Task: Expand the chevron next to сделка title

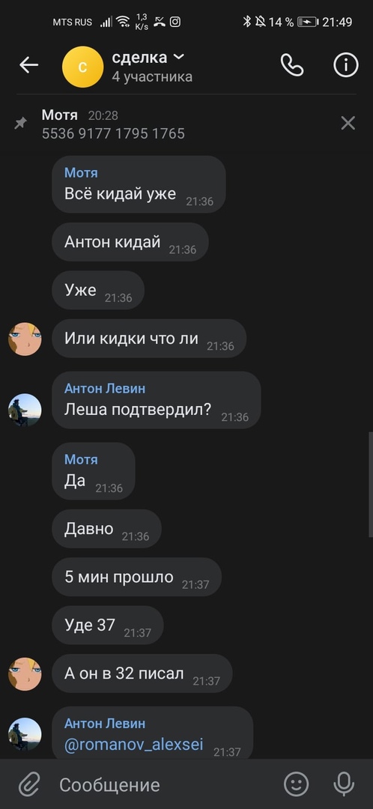Action: coord(179,57)
